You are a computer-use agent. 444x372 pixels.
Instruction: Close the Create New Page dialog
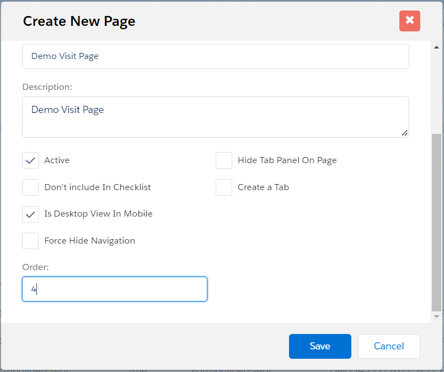pyautogui.click(x=409, y=21)
